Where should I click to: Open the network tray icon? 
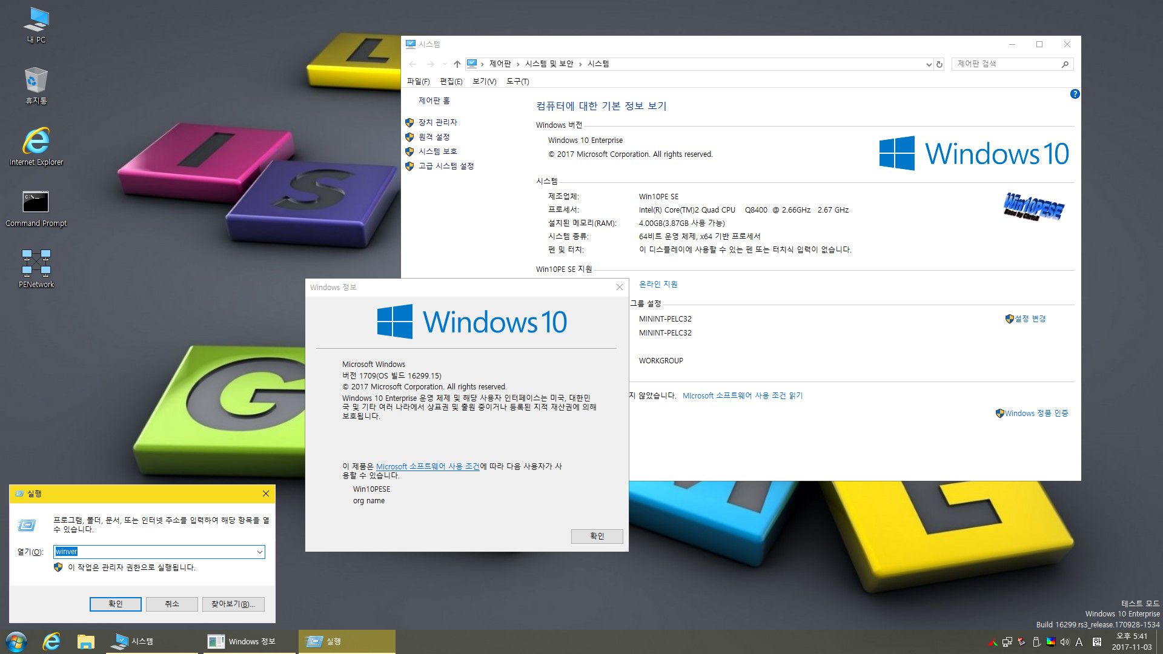coord(1007,642)
